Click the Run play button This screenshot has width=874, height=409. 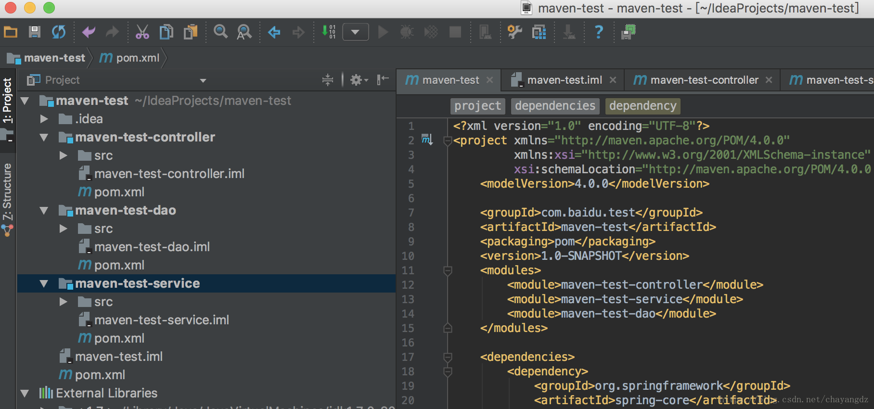click(383, 32)
